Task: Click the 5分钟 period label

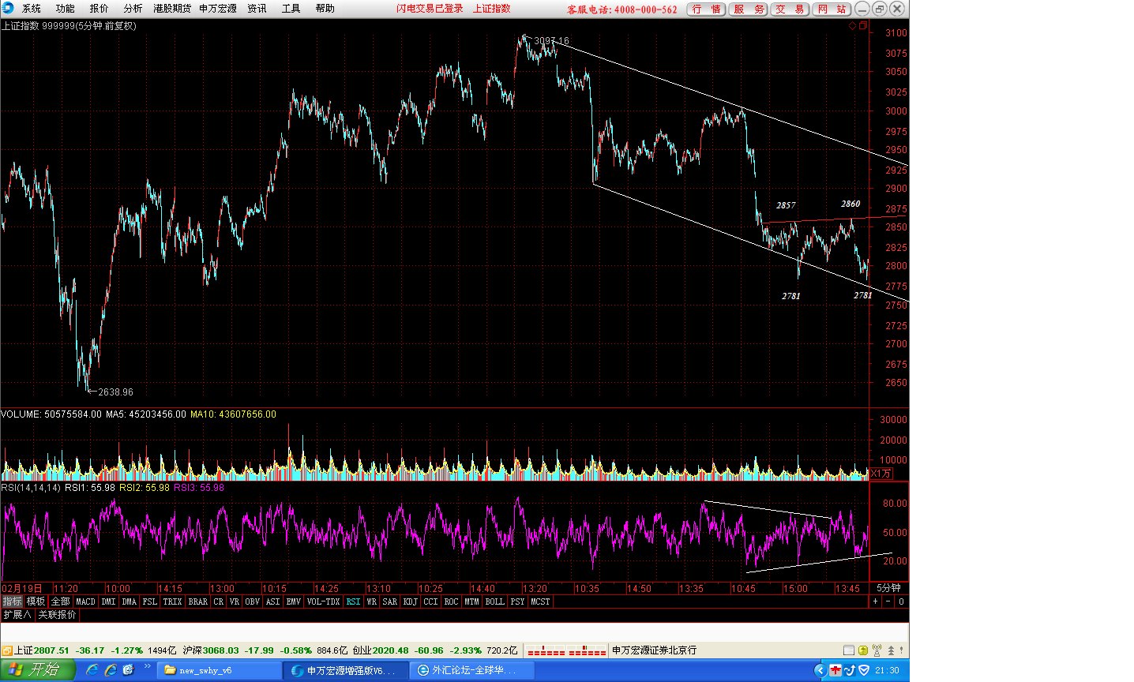Action: click(x=888, y=588)
